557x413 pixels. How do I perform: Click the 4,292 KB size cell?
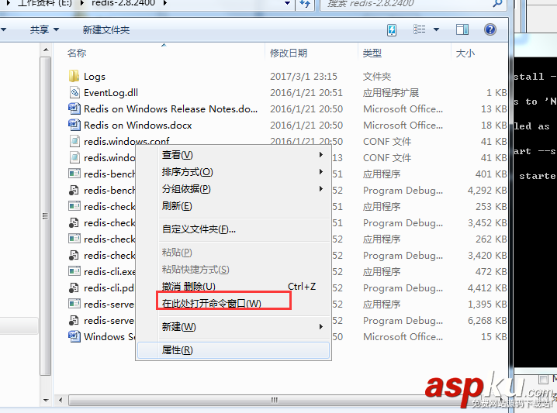click(x=487, y=190)
